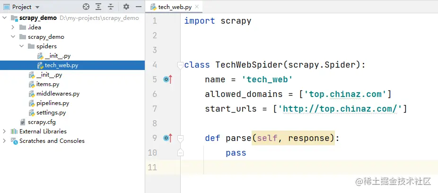The width and height of the screenshot is (438, 193).
Task: Select __init__.py under spiders
Action: click(54, 56)
